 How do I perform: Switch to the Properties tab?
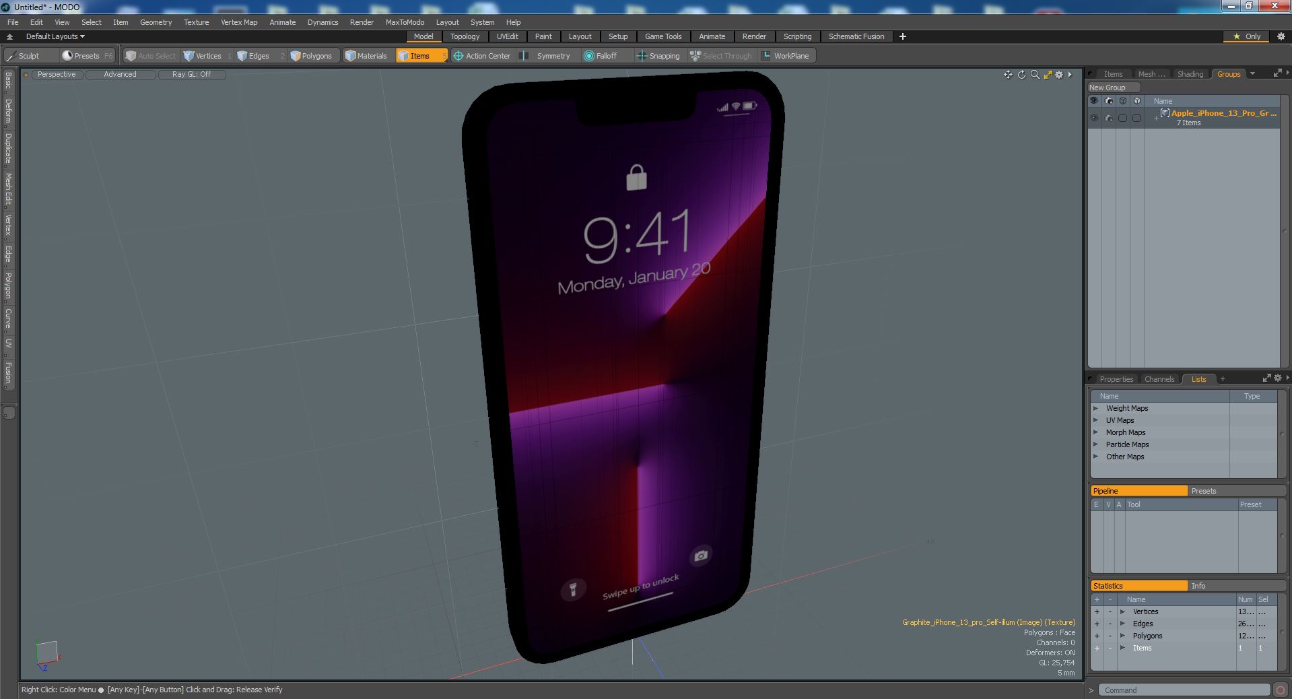tap(1116, 379)
